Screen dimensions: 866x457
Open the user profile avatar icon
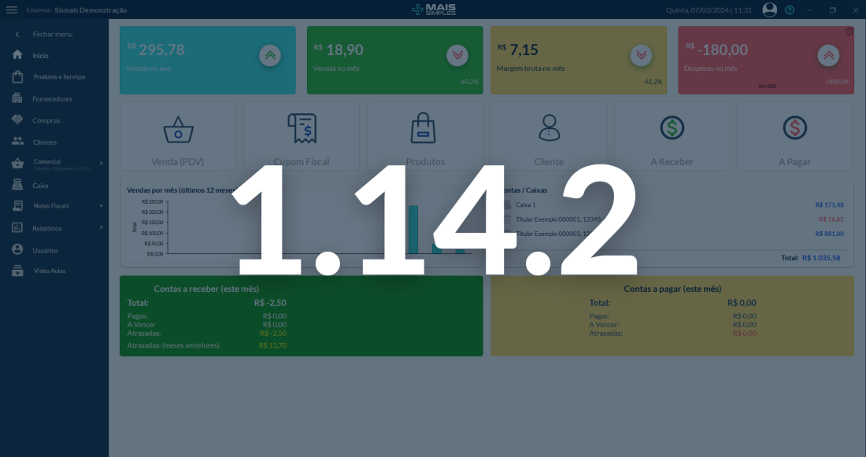769,10
